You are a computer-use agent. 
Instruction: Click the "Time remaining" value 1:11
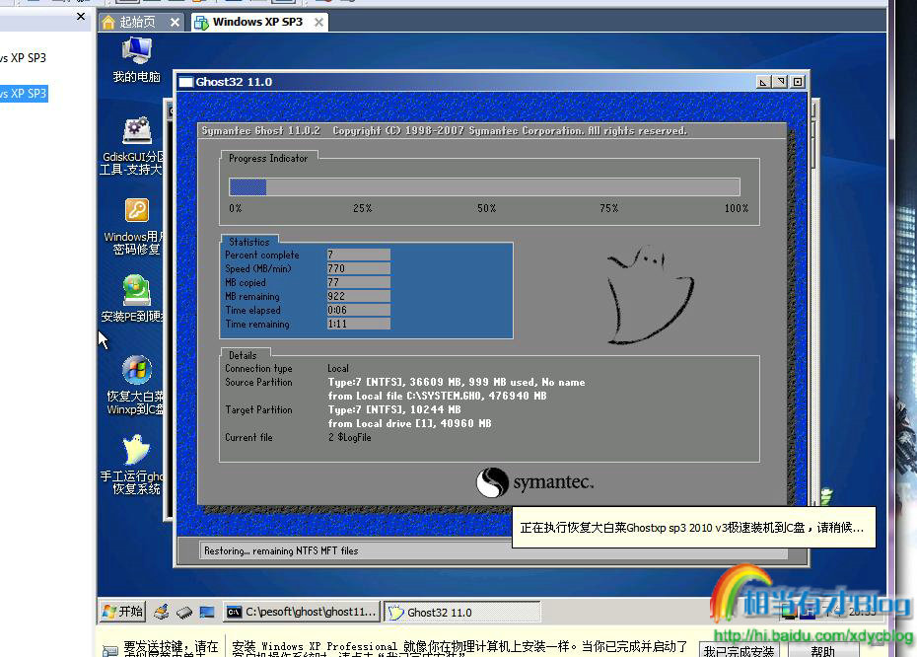point(359,324)
